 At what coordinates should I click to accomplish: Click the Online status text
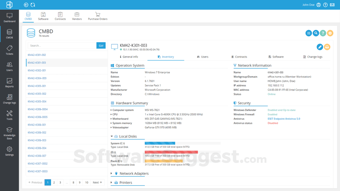[272, 94]
